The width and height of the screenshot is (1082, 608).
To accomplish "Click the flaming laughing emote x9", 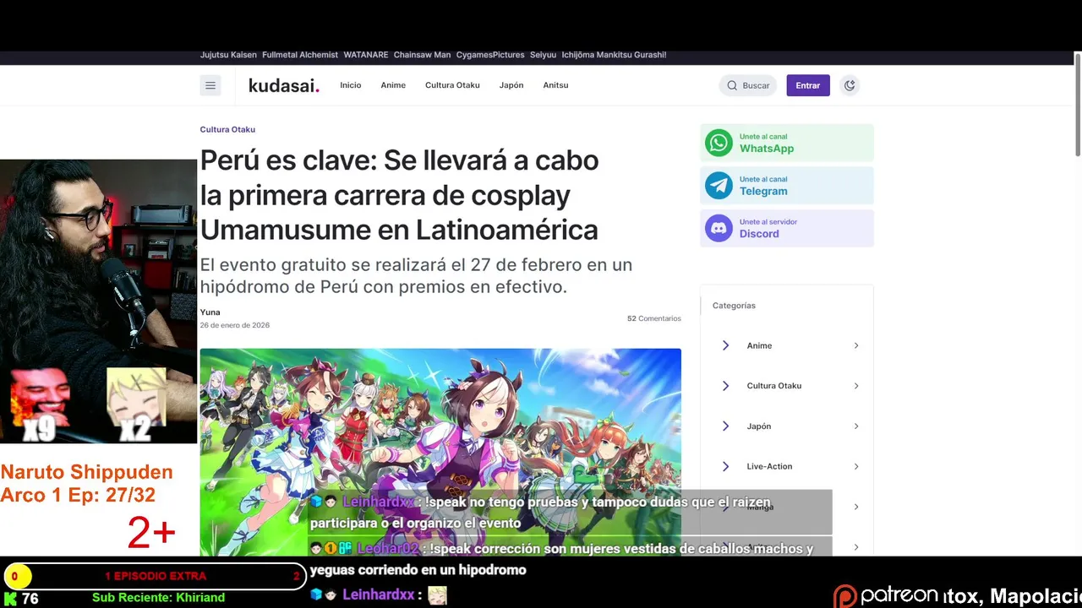I will pyautogui.click(x=41, y=404).
